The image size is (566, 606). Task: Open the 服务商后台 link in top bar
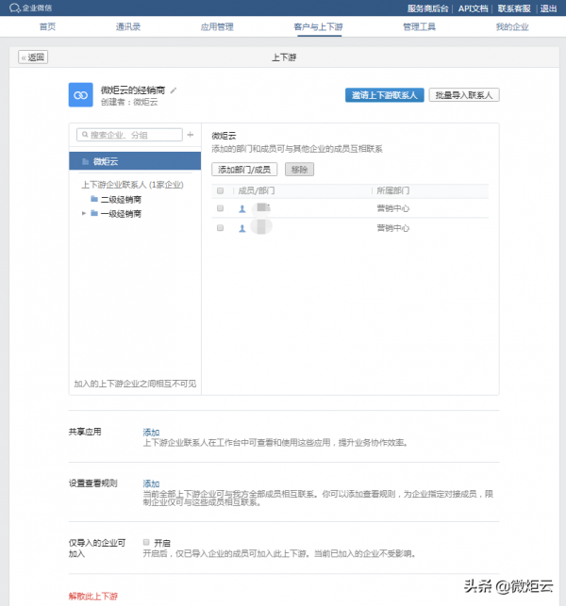427,8
